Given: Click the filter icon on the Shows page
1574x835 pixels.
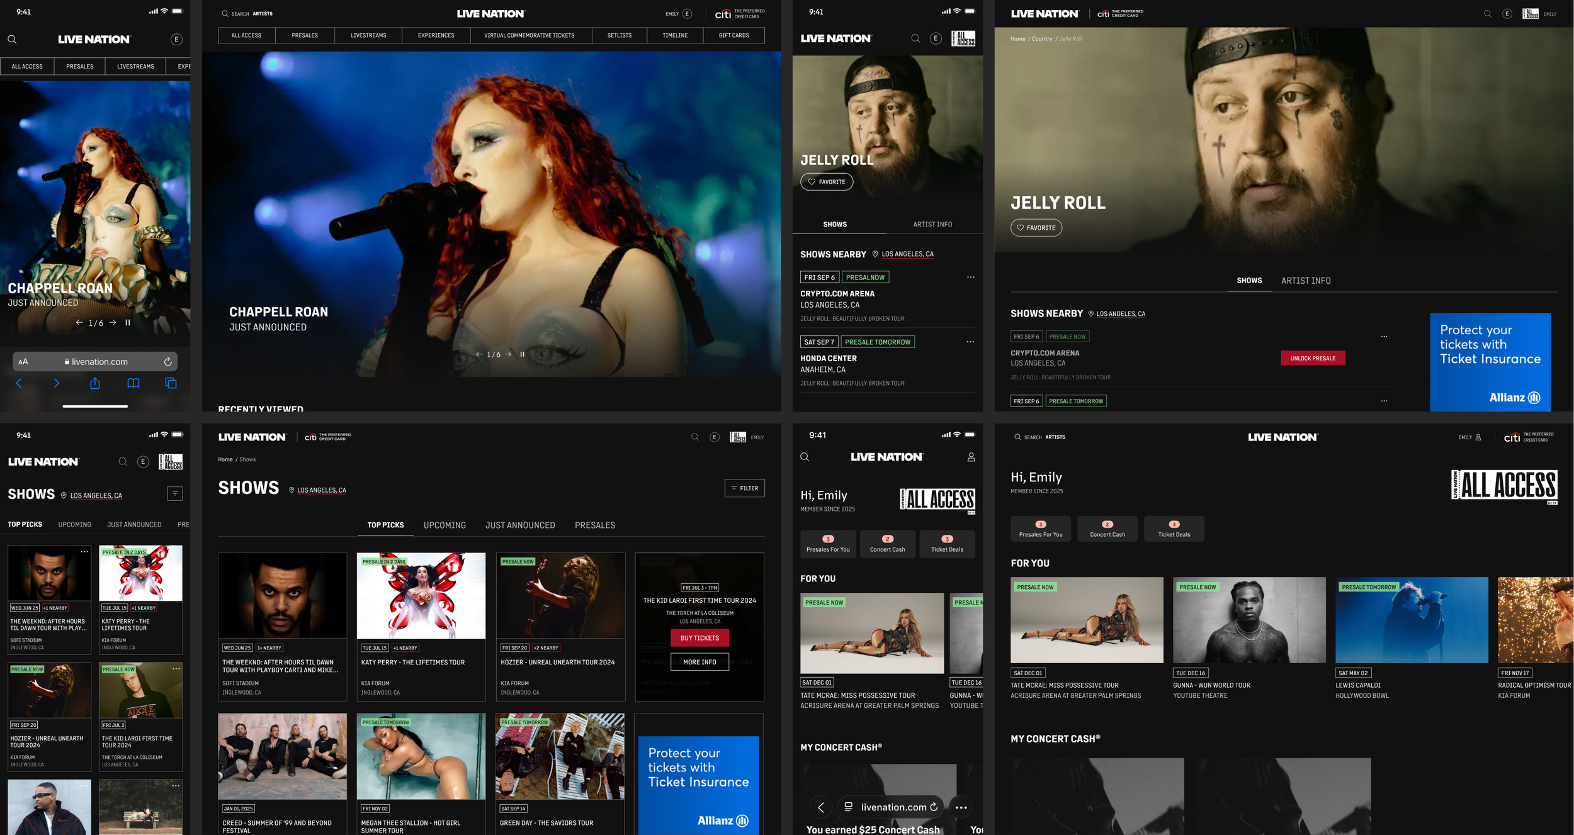Looking at the screenshot, I should coord(745,488).
